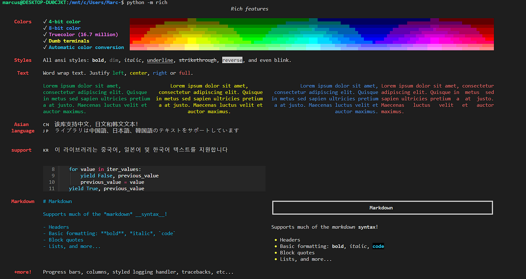Viewport: 526px width, 279px height.
Task: Click the JP language badge
Action: click(x=46, y=131)
